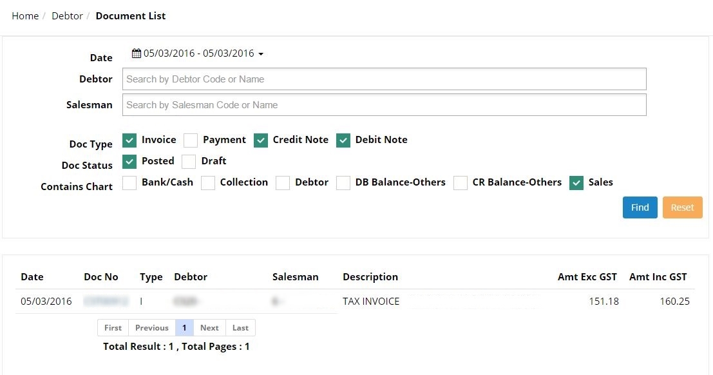Uncheck the Credit Note checkbox
The width and height of the screenshot is (713, 375).
(261, 140)
